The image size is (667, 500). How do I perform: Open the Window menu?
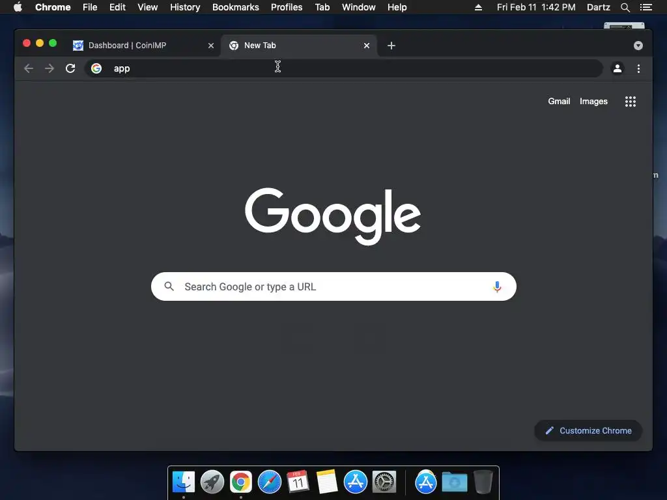(359, 7)
